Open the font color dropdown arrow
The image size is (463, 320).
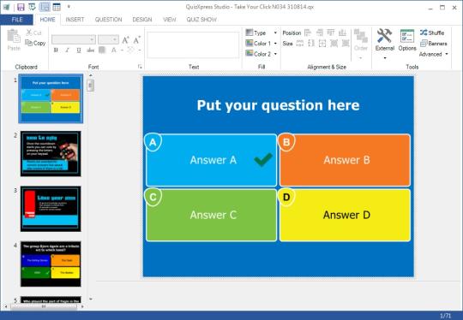(x=122, y=50)
